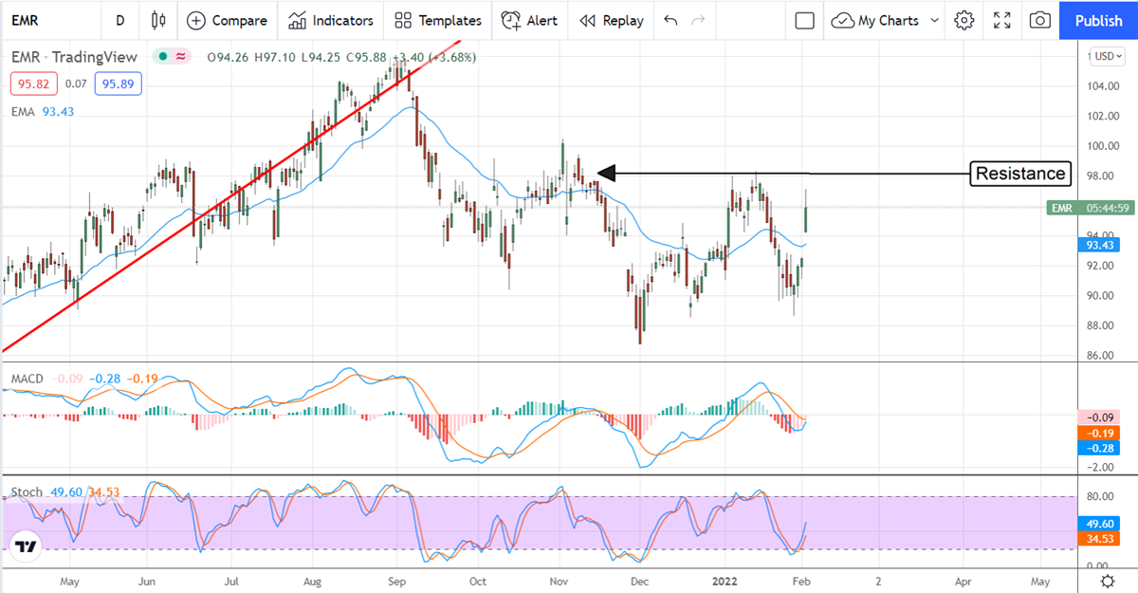Take a chart snapshot with camera icon
This screenshot has width=1138, height=593.
(1040, 20)
